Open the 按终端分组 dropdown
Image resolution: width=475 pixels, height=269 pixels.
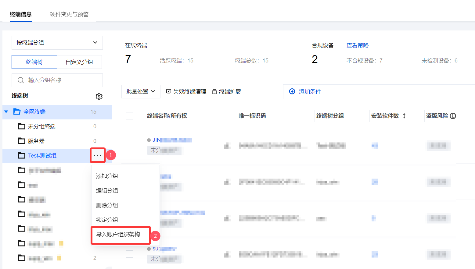click(57, 43)
